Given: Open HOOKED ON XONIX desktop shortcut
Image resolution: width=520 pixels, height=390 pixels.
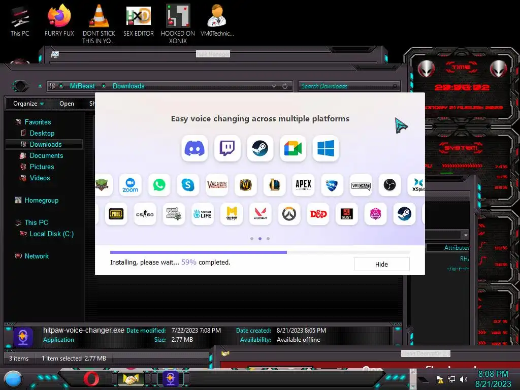Looking at the screenshot, I should 178,24.
